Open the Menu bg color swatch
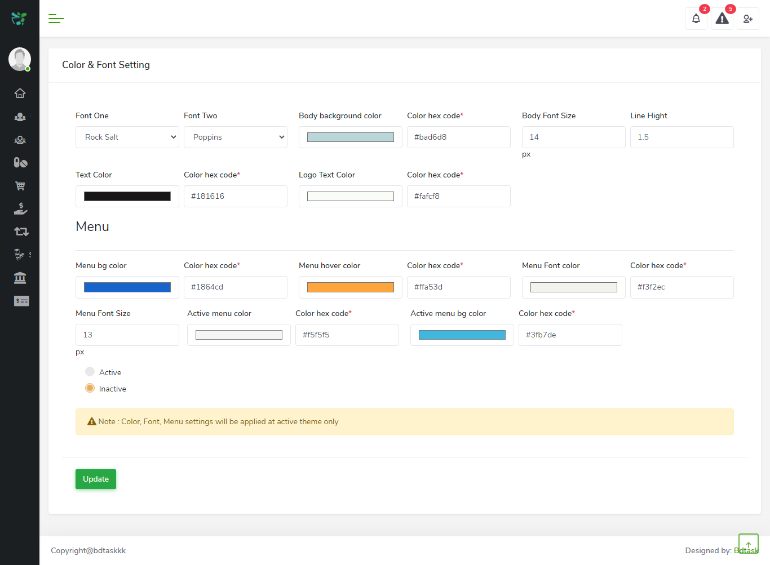770x565 pixels. [127, 287]
